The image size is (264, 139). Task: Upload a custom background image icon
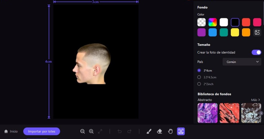point(257,32)
